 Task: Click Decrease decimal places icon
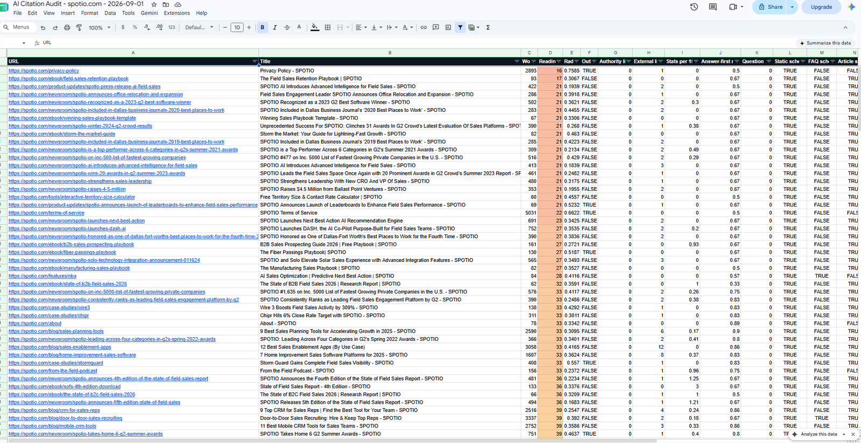click(147, 27)
